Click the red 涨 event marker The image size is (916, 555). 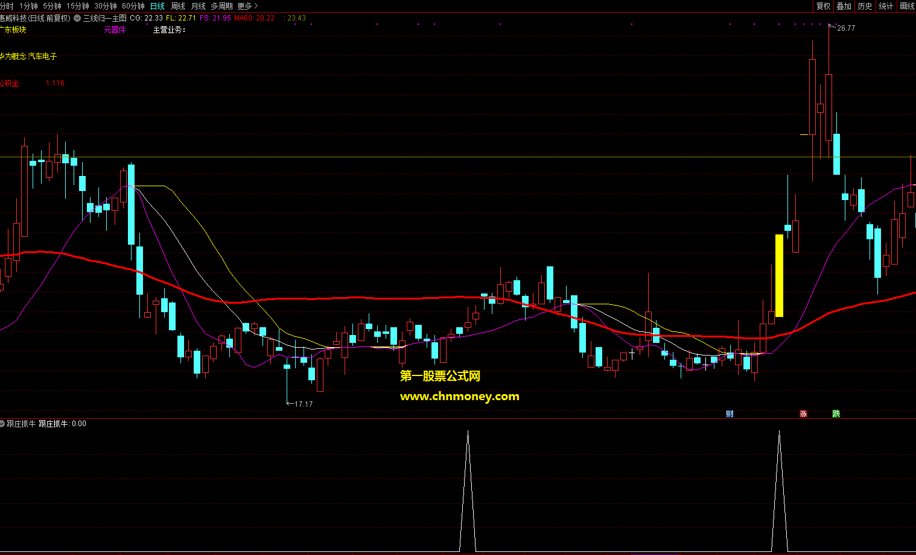(x=803, y=414)
